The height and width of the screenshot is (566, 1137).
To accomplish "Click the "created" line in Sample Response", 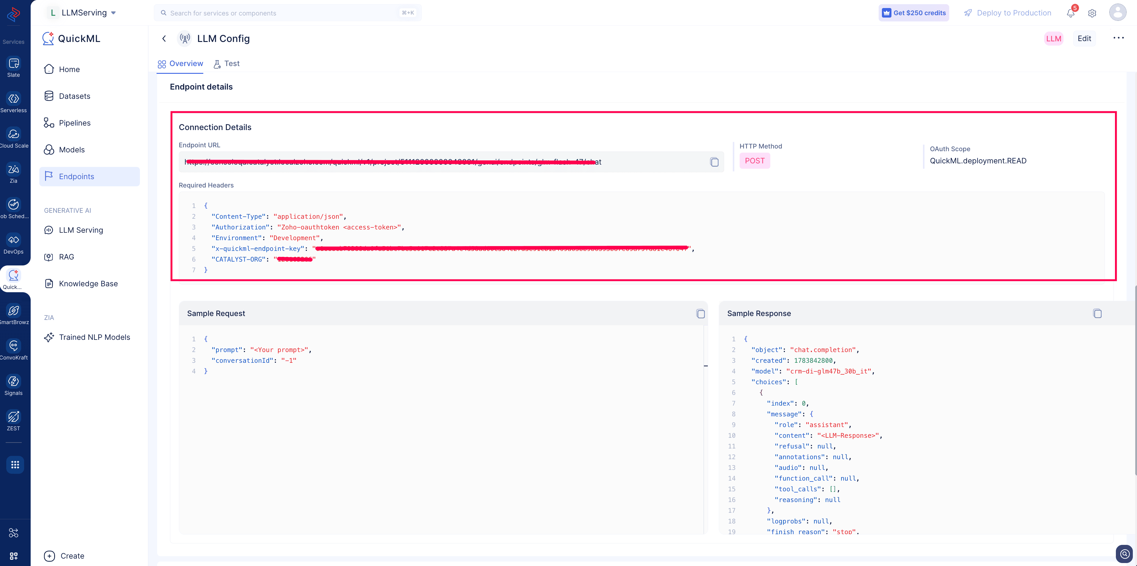I will (794, 360).
